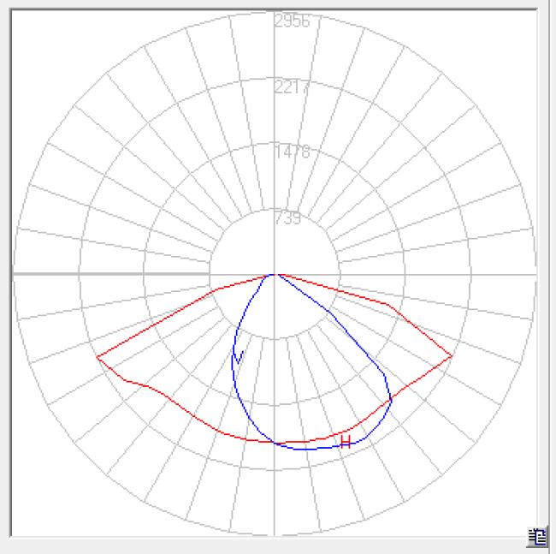
Task: Click the blue curve's rightmost bulge point
Action: coord(391,398)
